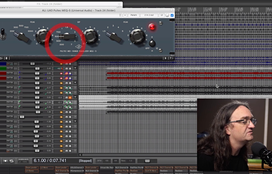Open FX chain for track with volume 1.36
This screenshot has width=272, height=174.
(x=61, y=112)
